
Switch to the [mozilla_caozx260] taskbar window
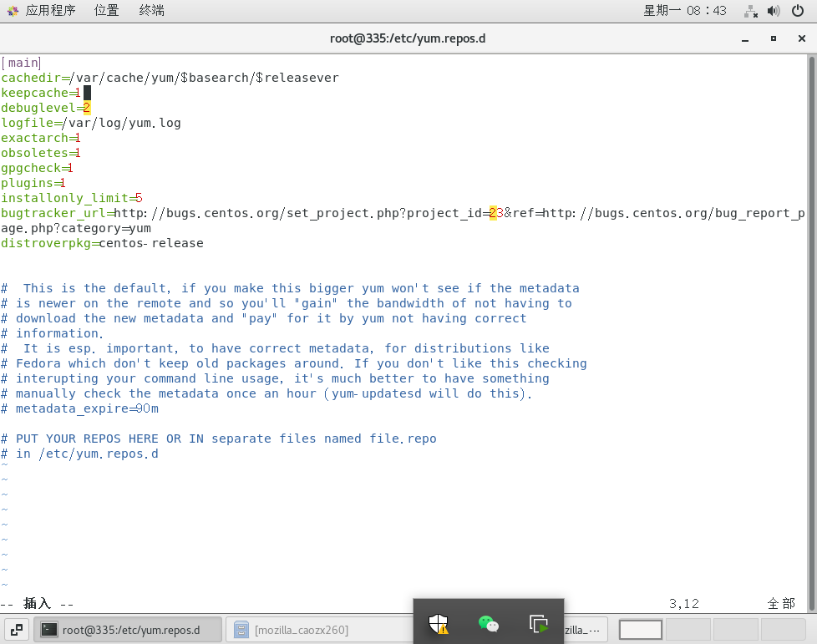click(319, 630)
